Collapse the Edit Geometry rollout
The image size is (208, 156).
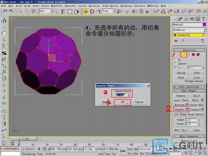tap(189, 136)
